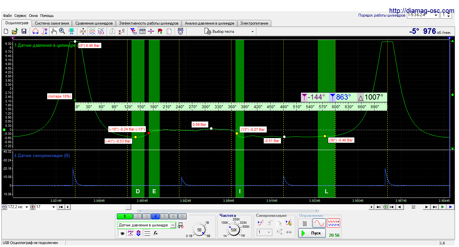
Task: Click the white marker at 0.09 Bar
Action: pyautogui.click(x=211, y=128)
